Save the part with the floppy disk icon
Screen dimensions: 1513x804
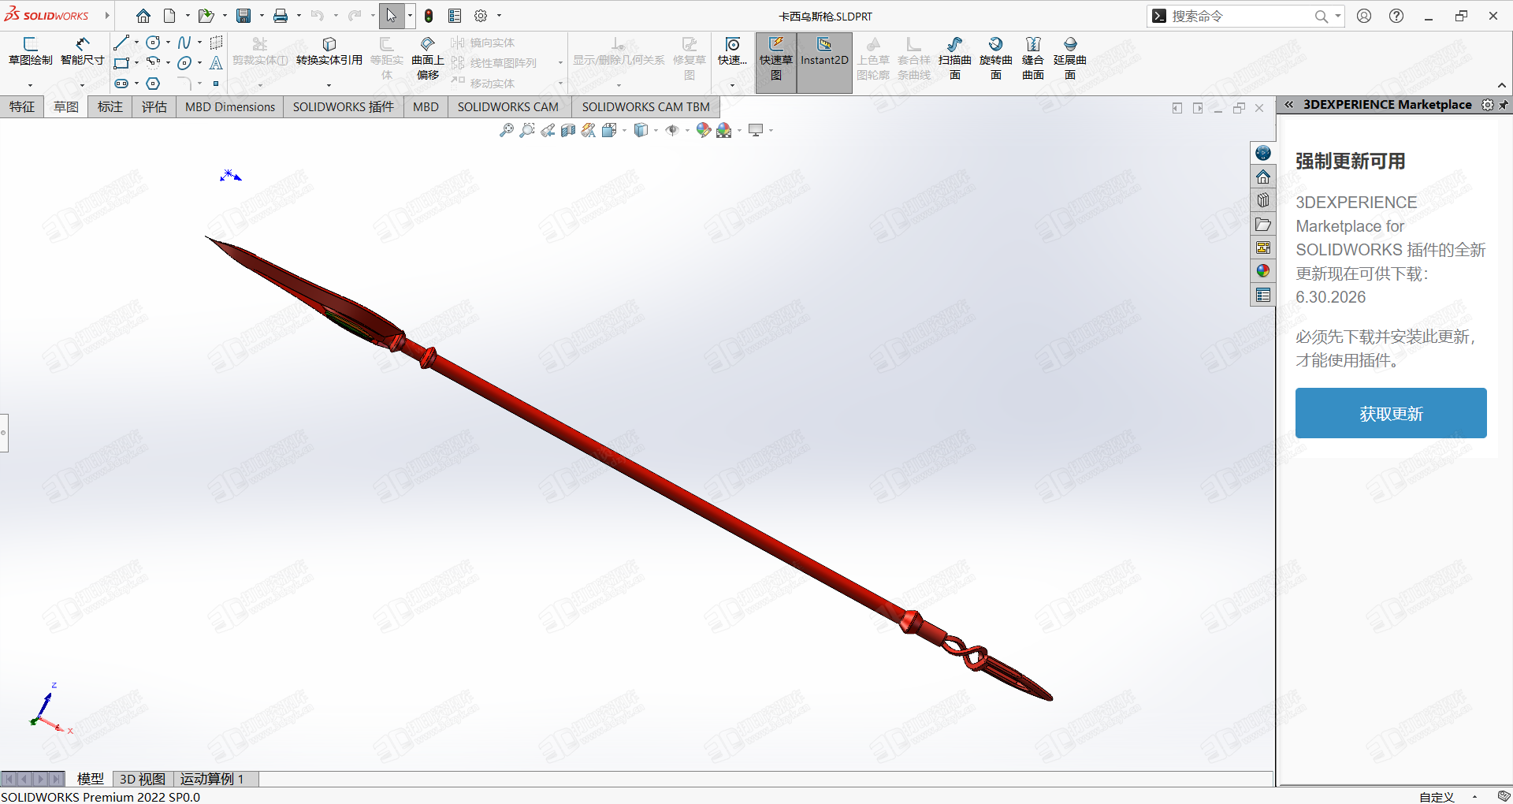click(243, 16)
